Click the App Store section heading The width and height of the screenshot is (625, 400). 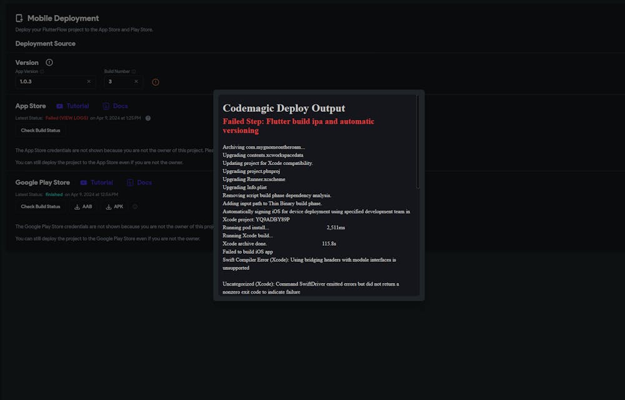(x=31, y=106)
